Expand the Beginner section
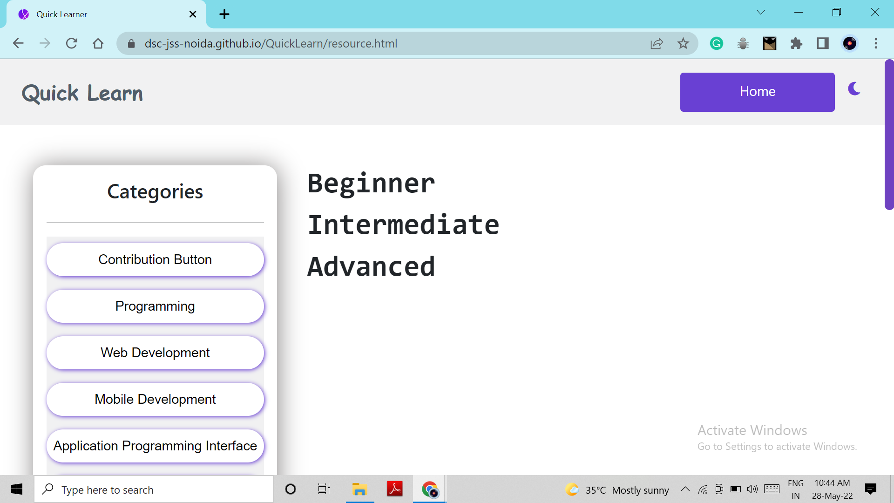The height and width of the screenshot is (503, 894). 371,183
